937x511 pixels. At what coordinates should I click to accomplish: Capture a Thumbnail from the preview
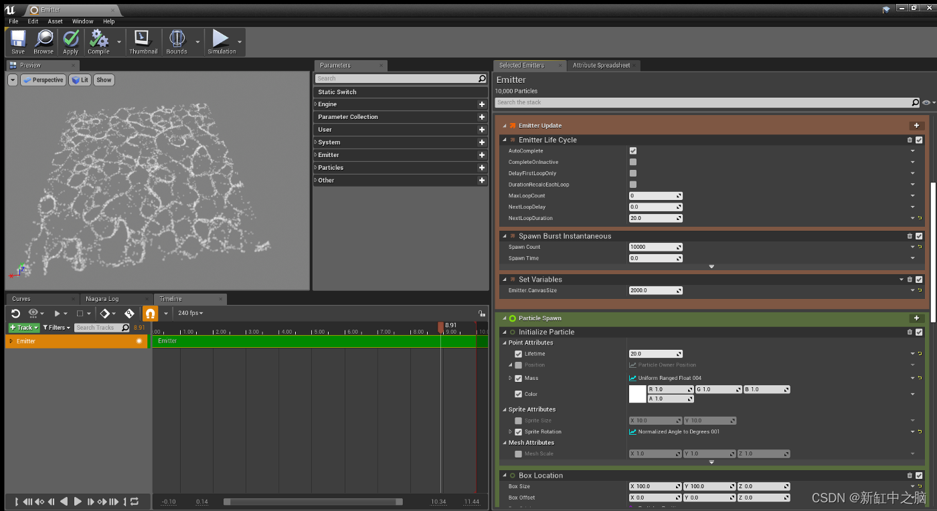(x=143, y=42)
